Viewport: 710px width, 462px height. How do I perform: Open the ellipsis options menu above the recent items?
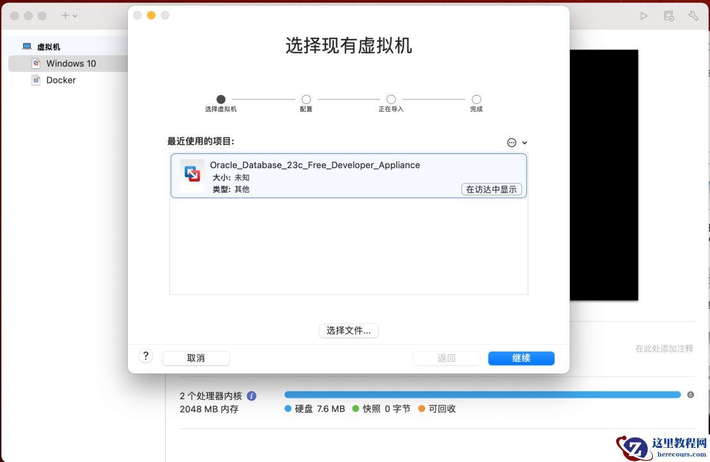(x=512, y=142)
